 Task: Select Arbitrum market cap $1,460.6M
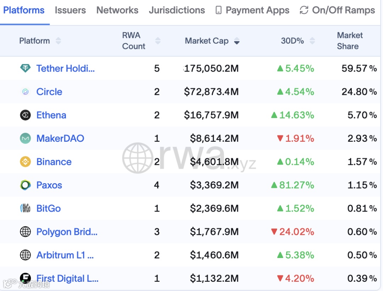(214, 255)
